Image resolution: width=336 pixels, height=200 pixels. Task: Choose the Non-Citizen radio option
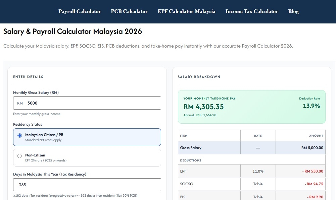19,156
